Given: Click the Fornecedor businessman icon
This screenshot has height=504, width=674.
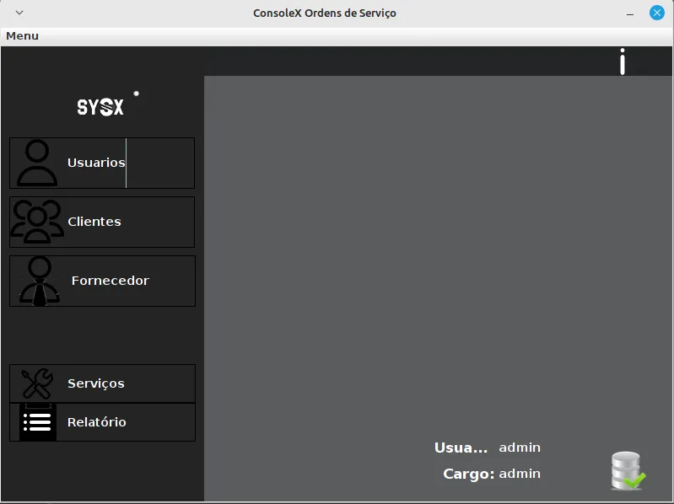Looking at the screenshot, I should (x=39, y=281).
